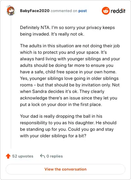This screenshot has height=180, width=131.
Task: Click the line "put a lock on your door"
Action: coord(61,105)
